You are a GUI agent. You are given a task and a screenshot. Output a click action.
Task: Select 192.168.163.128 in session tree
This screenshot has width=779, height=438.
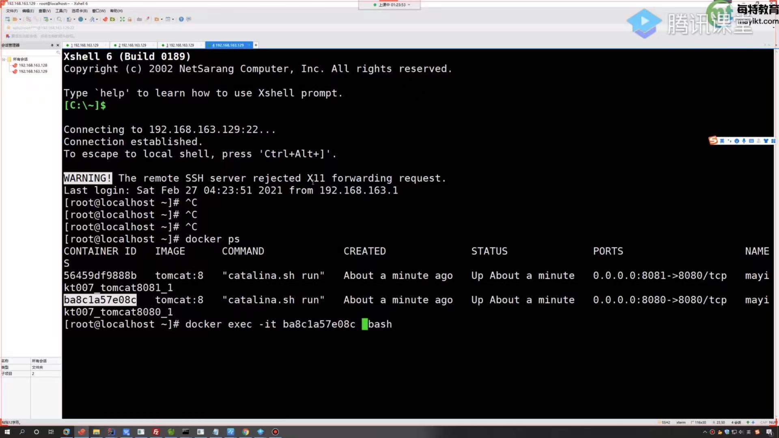point(33,65)
